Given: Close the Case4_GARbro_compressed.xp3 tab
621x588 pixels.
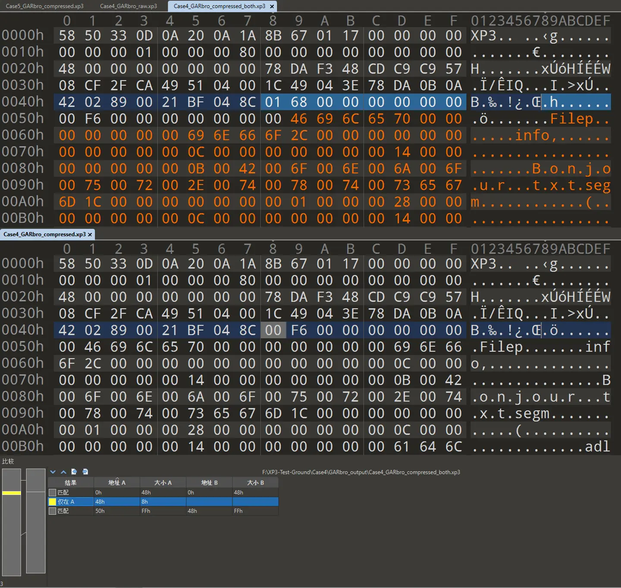Looking at the screenshot, I should [90, 235].
